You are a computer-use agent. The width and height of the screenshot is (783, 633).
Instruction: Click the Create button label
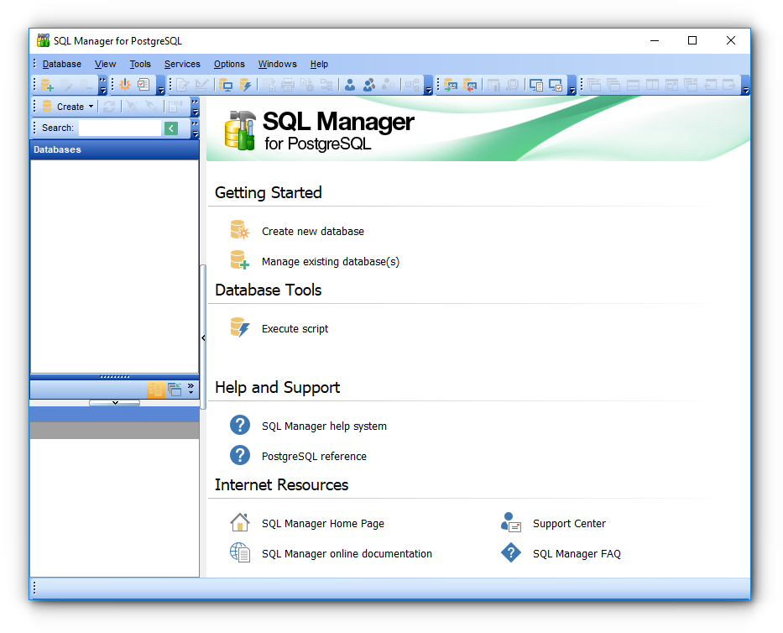click(x=70, y=107)
